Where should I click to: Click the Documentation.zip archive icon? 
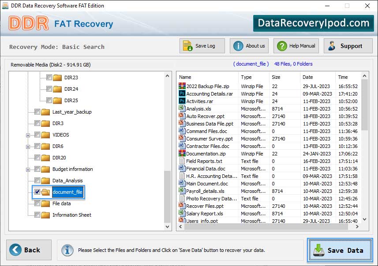tap(182, 153)
